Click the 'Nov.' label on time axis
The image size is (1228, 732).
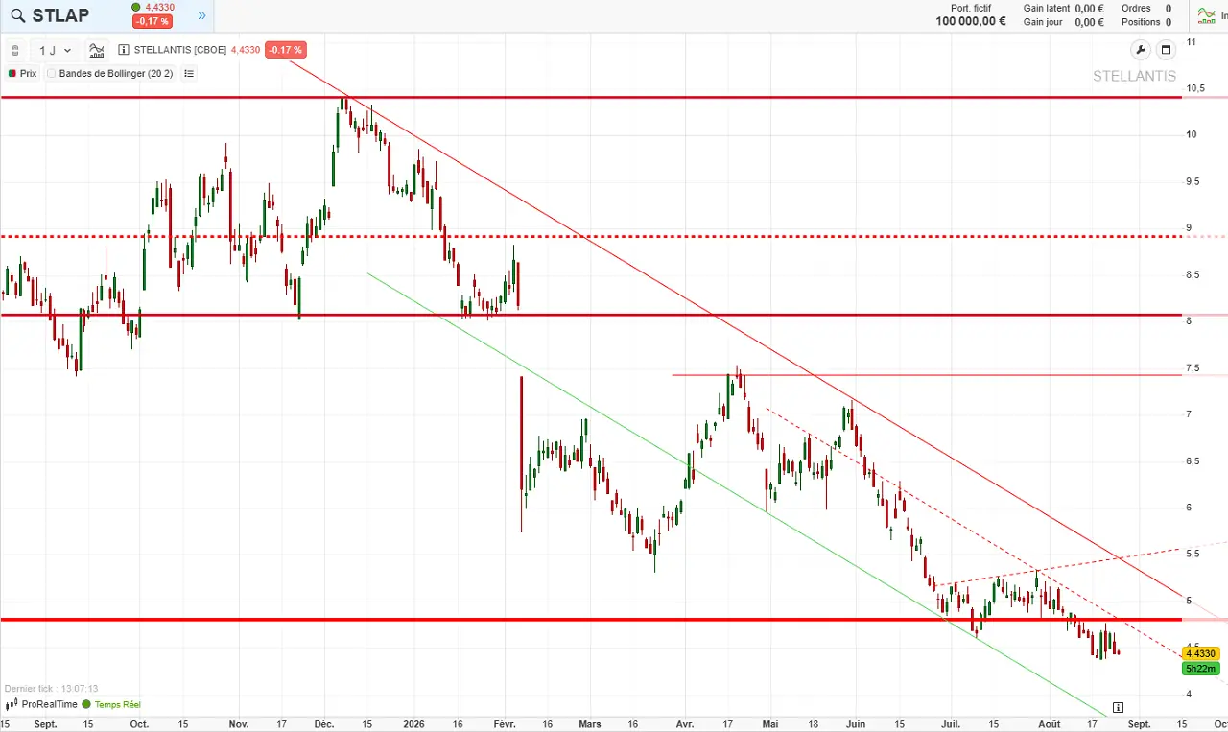pos(240,724)
